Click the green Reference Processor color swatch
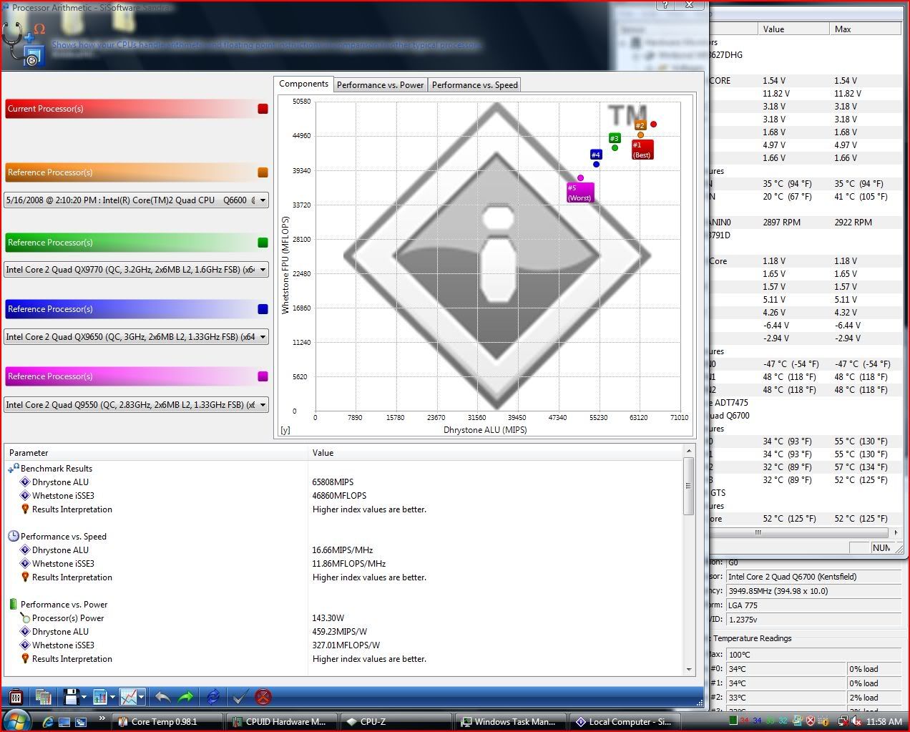Viewport: 910px width, 732px height. [x=263, y=243]
